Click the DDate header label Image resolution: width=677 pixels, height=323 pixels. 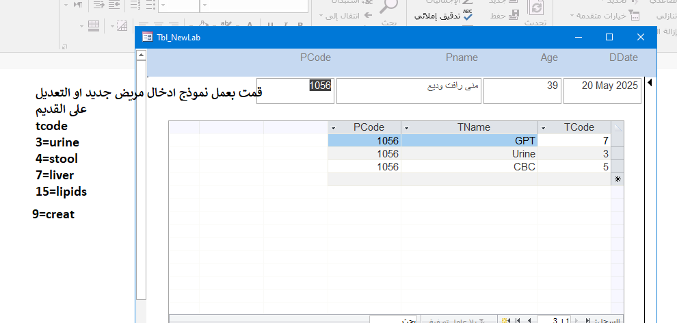click(x=624, y=57)
